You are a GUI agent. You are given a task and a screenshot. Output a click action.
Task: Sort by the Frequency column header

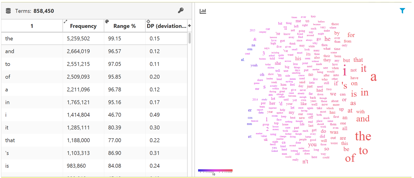pyautogui.click(x=83, y=26)
